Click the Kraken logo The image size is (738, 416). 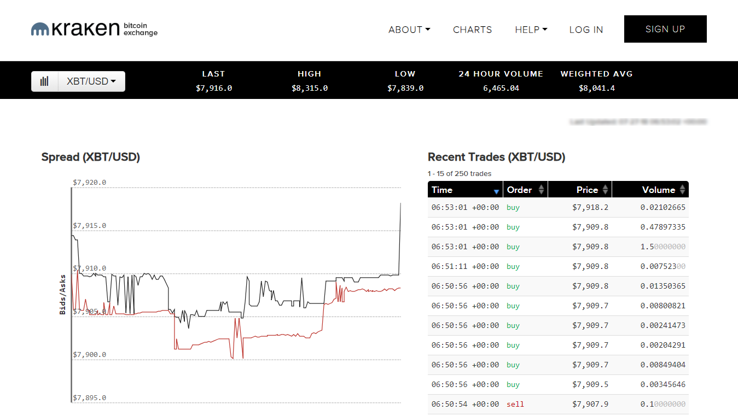[94, 29]
